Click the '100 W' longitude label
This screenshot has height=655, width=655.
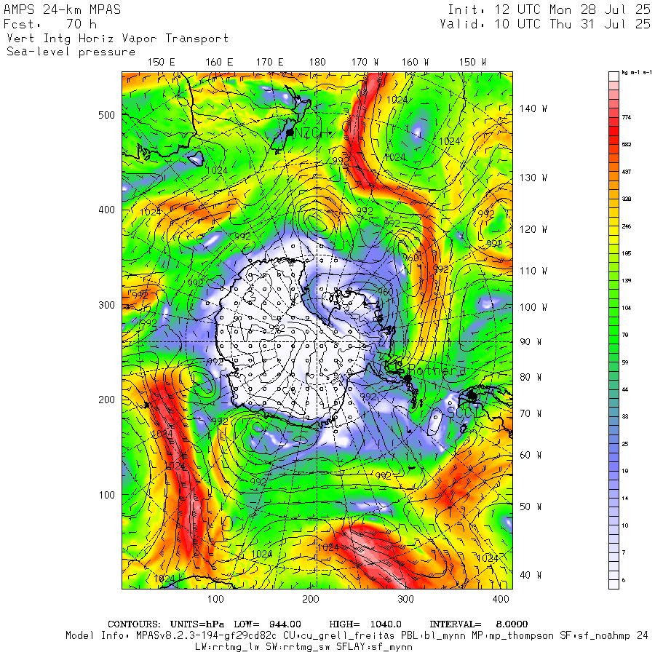tap(533, 307)
